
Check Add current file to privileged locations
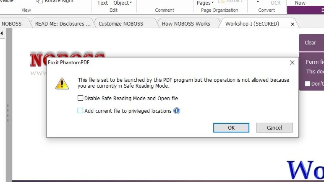[x=81, y=111]
